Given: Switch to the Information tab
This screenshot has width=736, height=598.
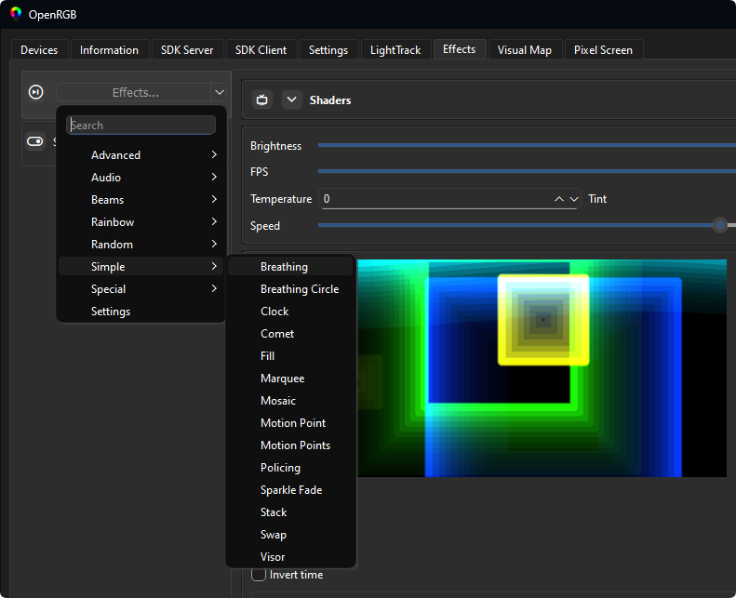Looking at the screenshot, I should tap(110, 49).
